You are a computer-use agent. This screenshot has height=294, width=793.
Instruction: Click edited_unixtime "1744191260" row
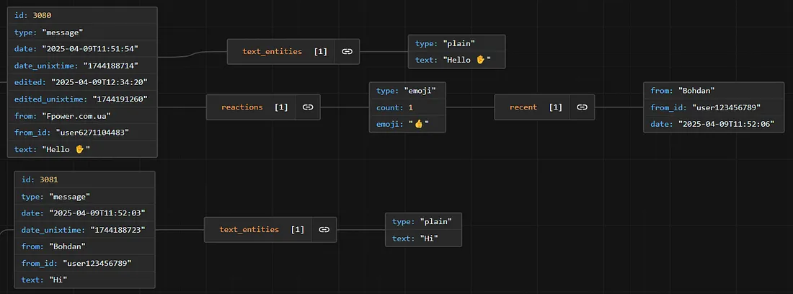83,99
